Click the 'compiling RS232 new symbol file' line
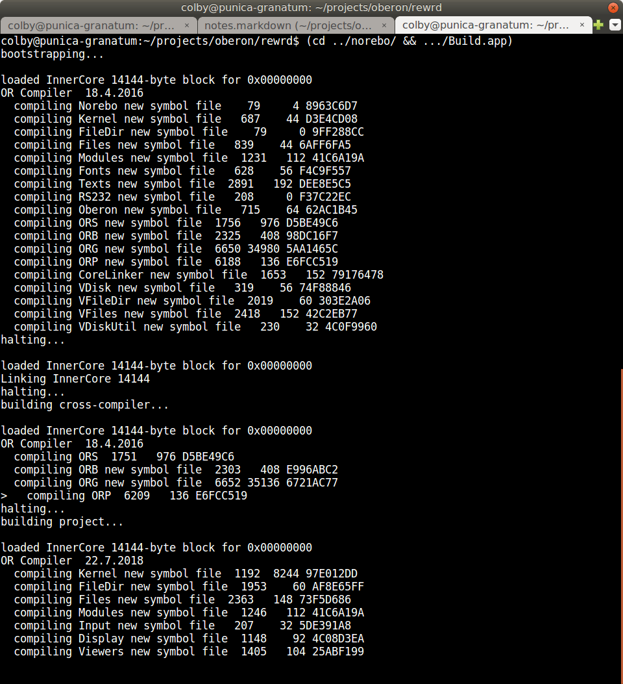The width and height of the screenshot is (623, 684). point(182,197)
